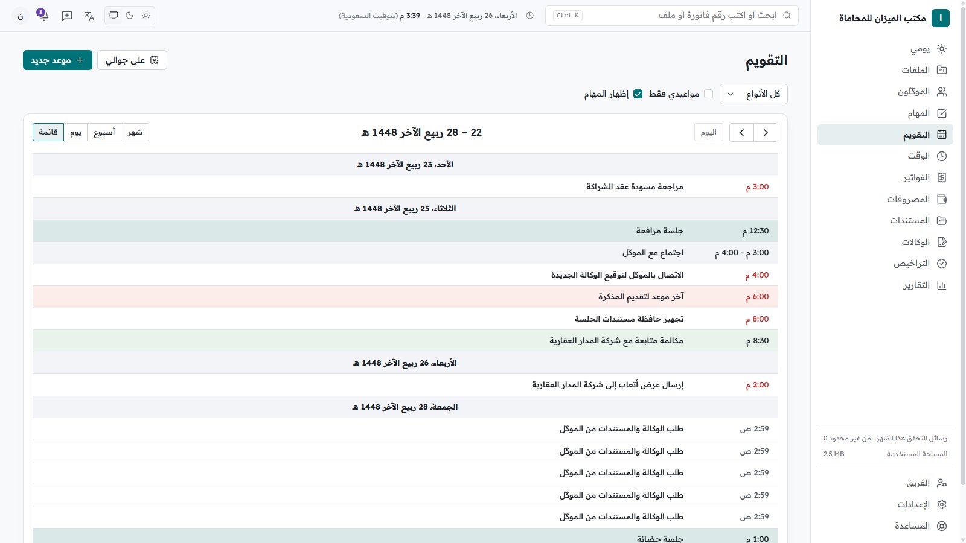Open الفواتير in sidebar menu
The height and width of the screenshot is (543, 966).
click(x=885, y=177)
